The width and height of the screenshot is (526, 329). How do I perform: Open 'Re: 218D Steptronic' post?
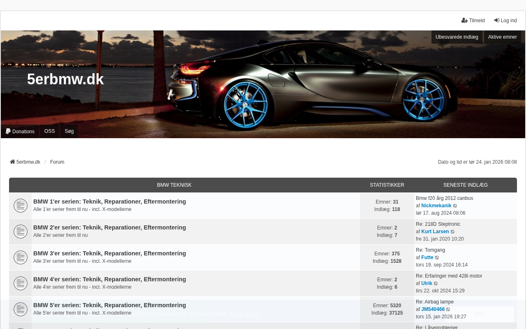pyautogui.click(x=438, y=224)
